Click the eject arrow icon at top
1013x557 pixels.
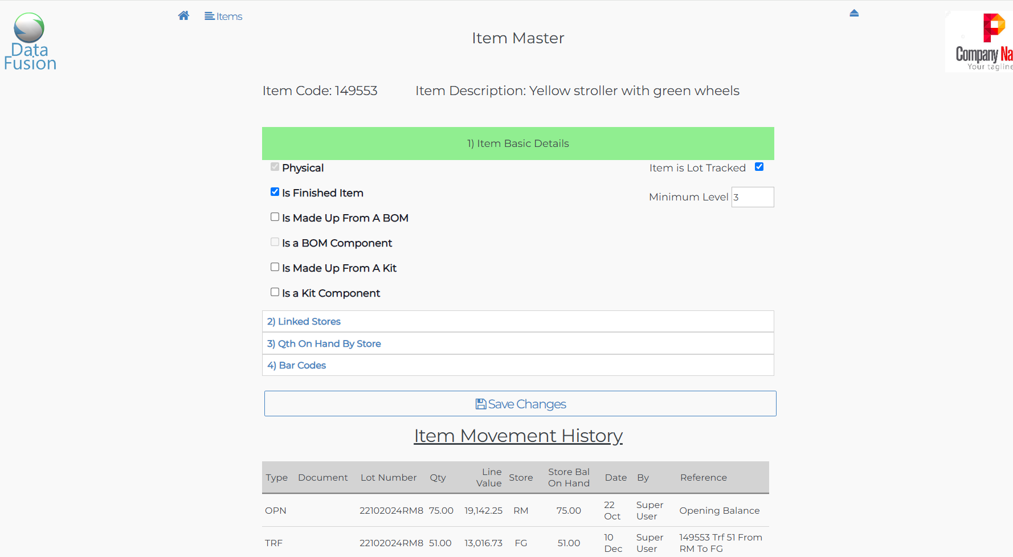853,13
